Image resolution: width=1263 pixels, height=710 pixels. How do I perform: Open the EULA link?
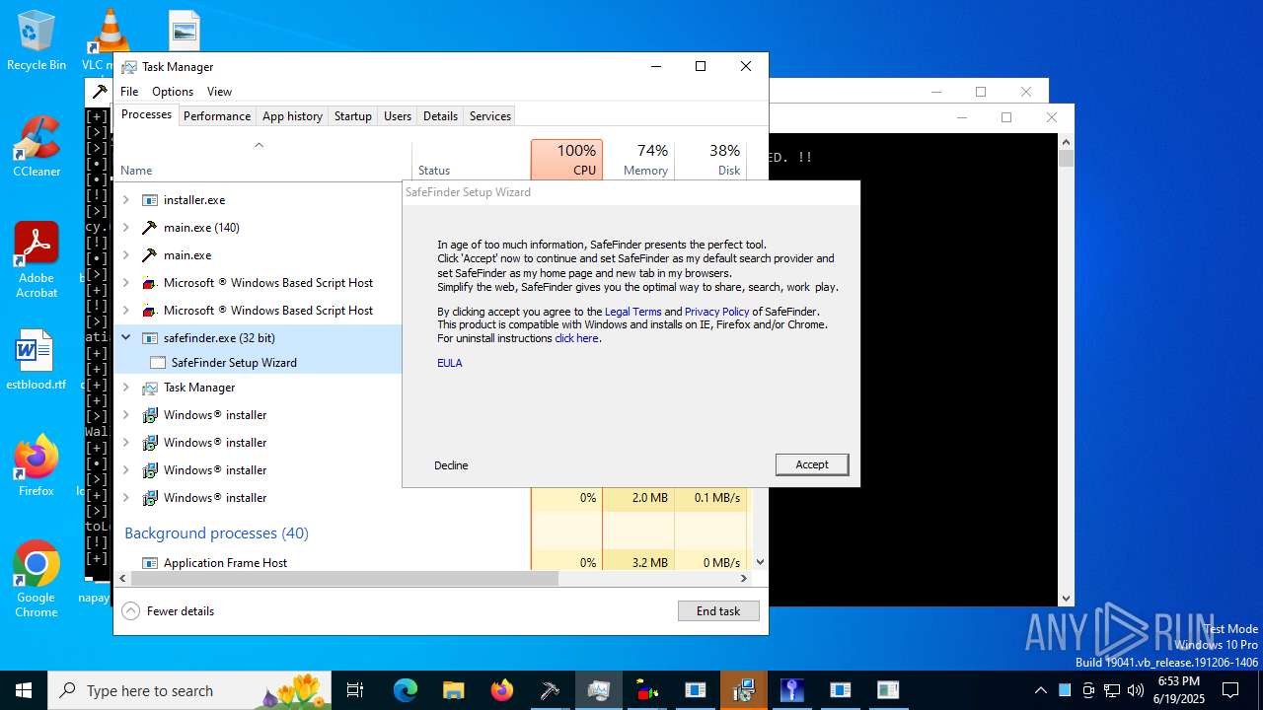click(450, 363)
